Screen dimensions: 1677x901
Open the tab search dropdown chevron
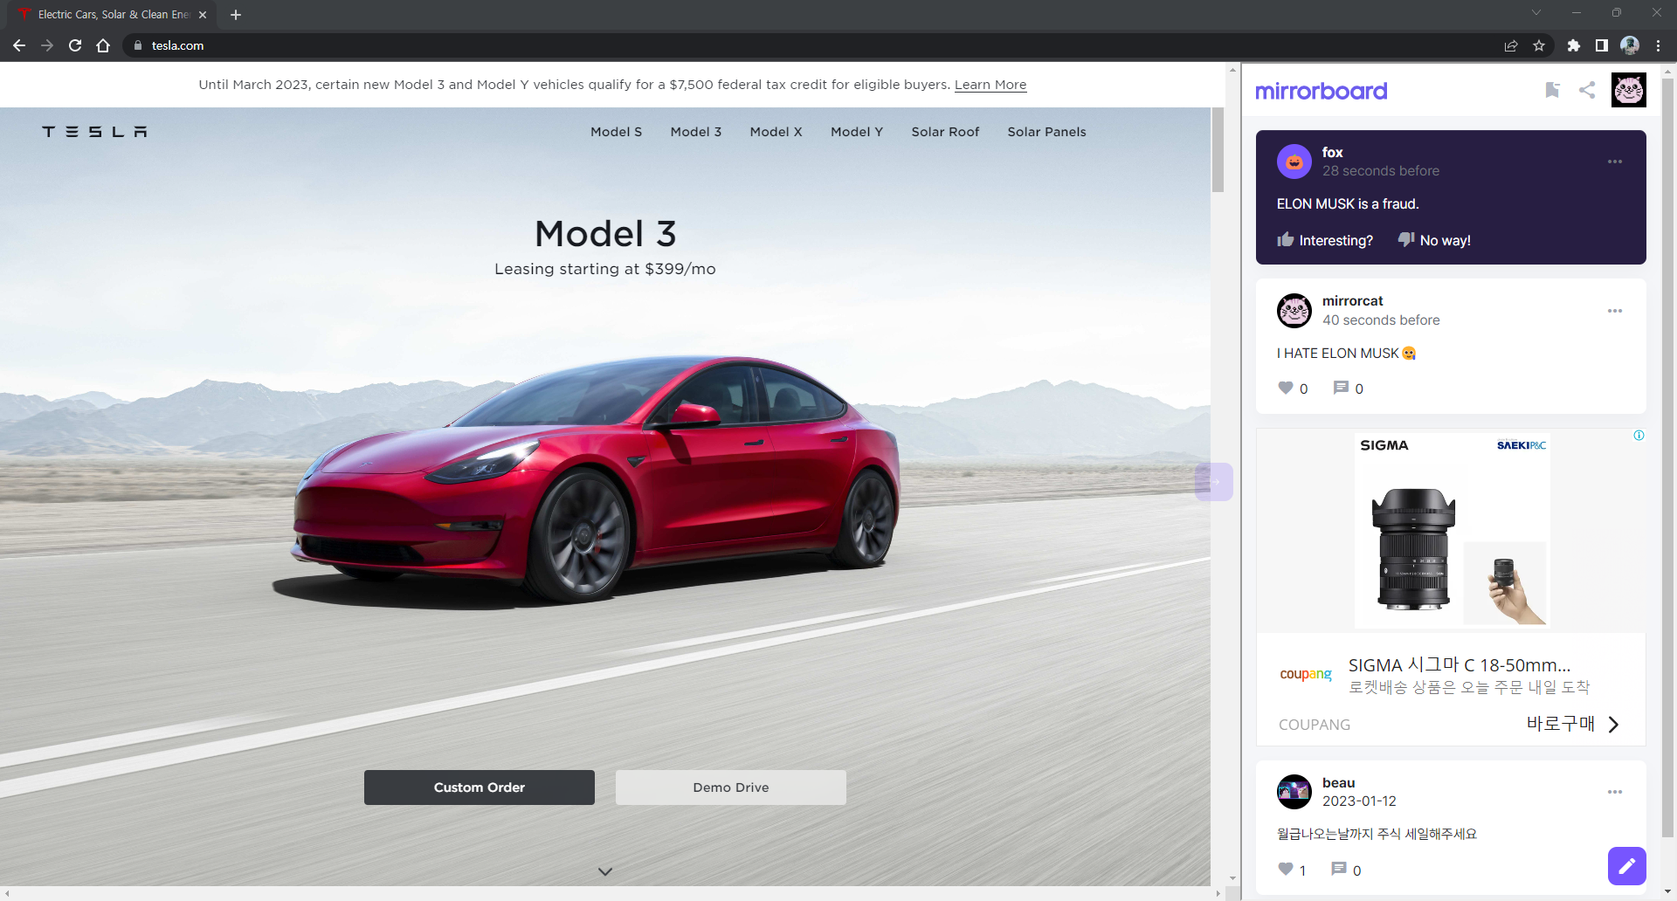(x=1536, y=12)
